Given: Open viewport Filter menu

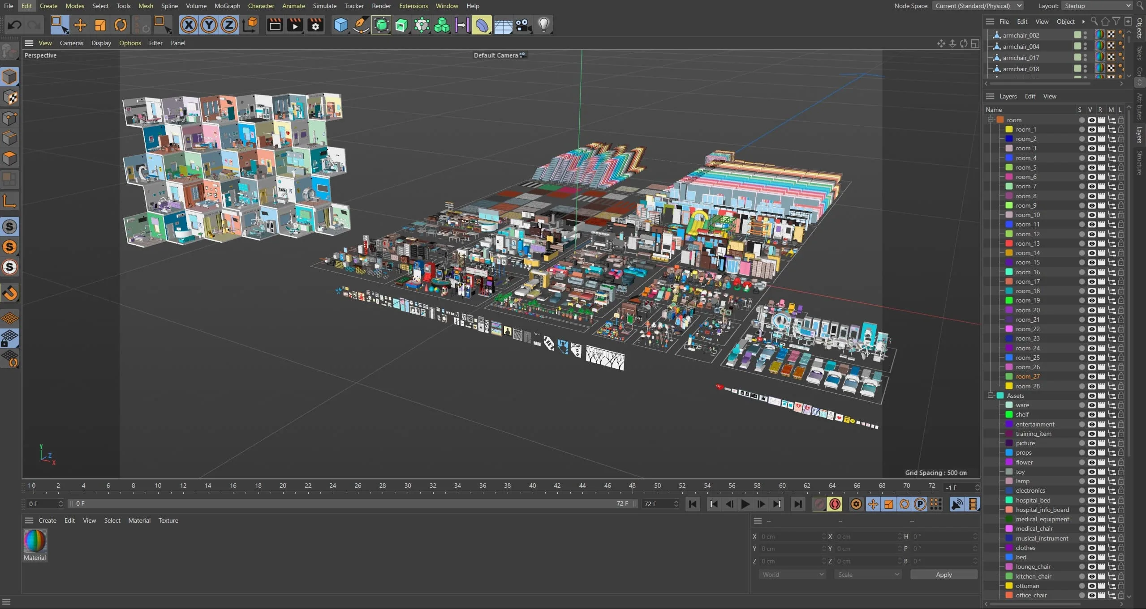Looking at the screenshot, I should pos(155,43).
